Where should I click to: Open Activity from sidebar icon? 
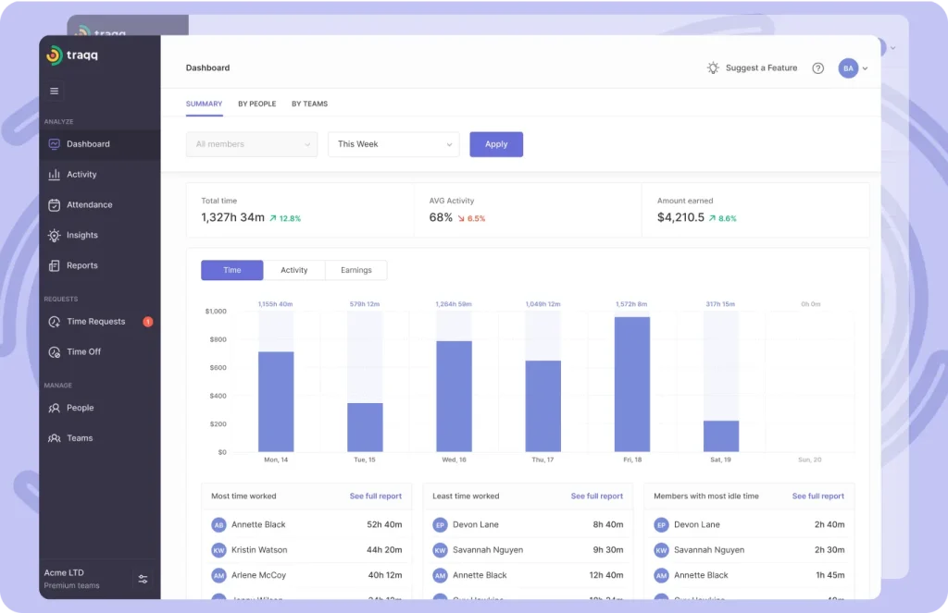pyautogui.click(x=55, y=175)
